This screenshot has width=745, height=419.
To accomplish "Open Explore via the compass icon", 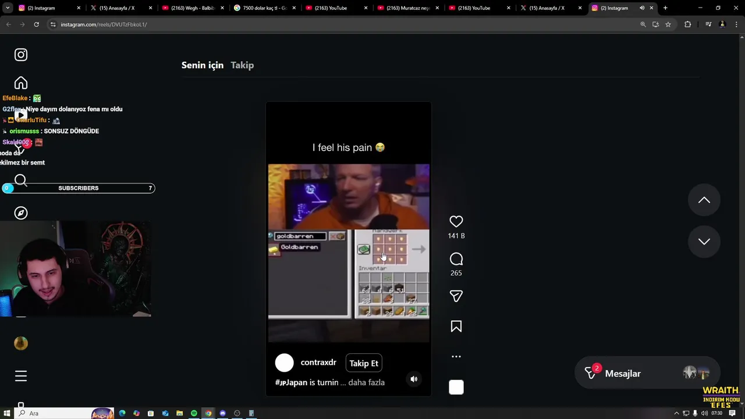I will [x=21, y=213].
